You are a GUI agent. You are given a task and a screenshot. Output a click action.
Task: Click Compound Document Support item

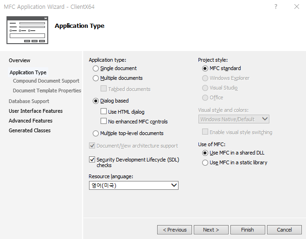[46, 81]
